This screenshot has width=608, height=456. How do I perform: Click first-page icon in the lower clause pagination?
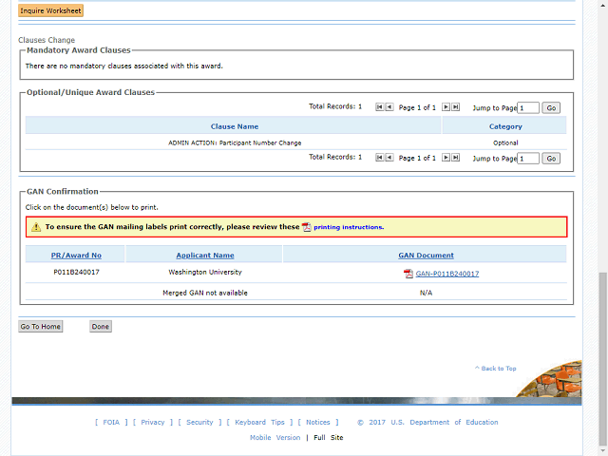click(380, 158)
